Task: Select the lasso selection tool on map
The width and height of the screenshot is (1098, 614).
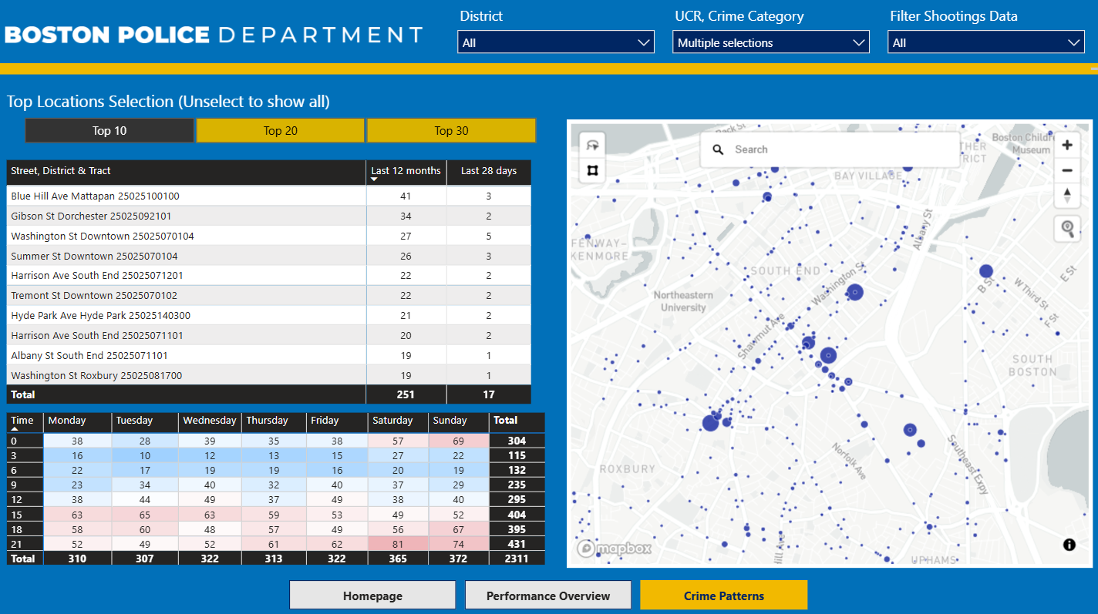Action: (592, 145)
